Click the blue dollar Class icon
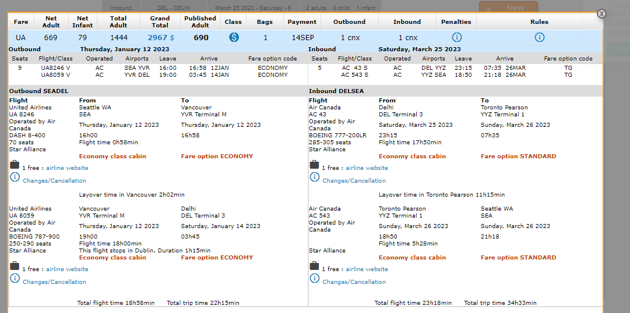630x313 pixels. coord(234,37)
